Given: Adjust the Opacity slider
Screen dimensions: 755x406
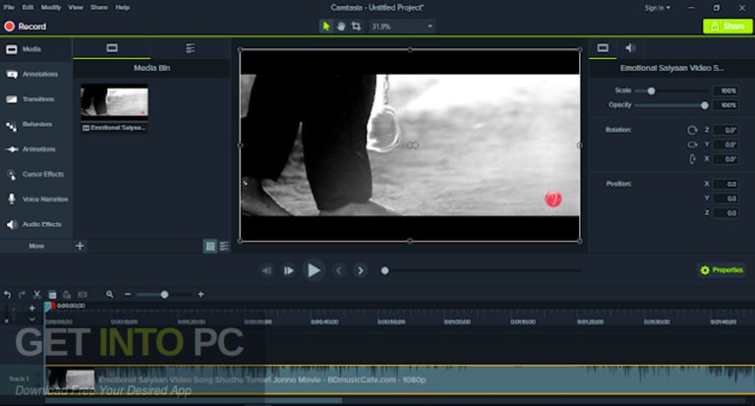Looking at the screenshot, I should click(705, 105).
